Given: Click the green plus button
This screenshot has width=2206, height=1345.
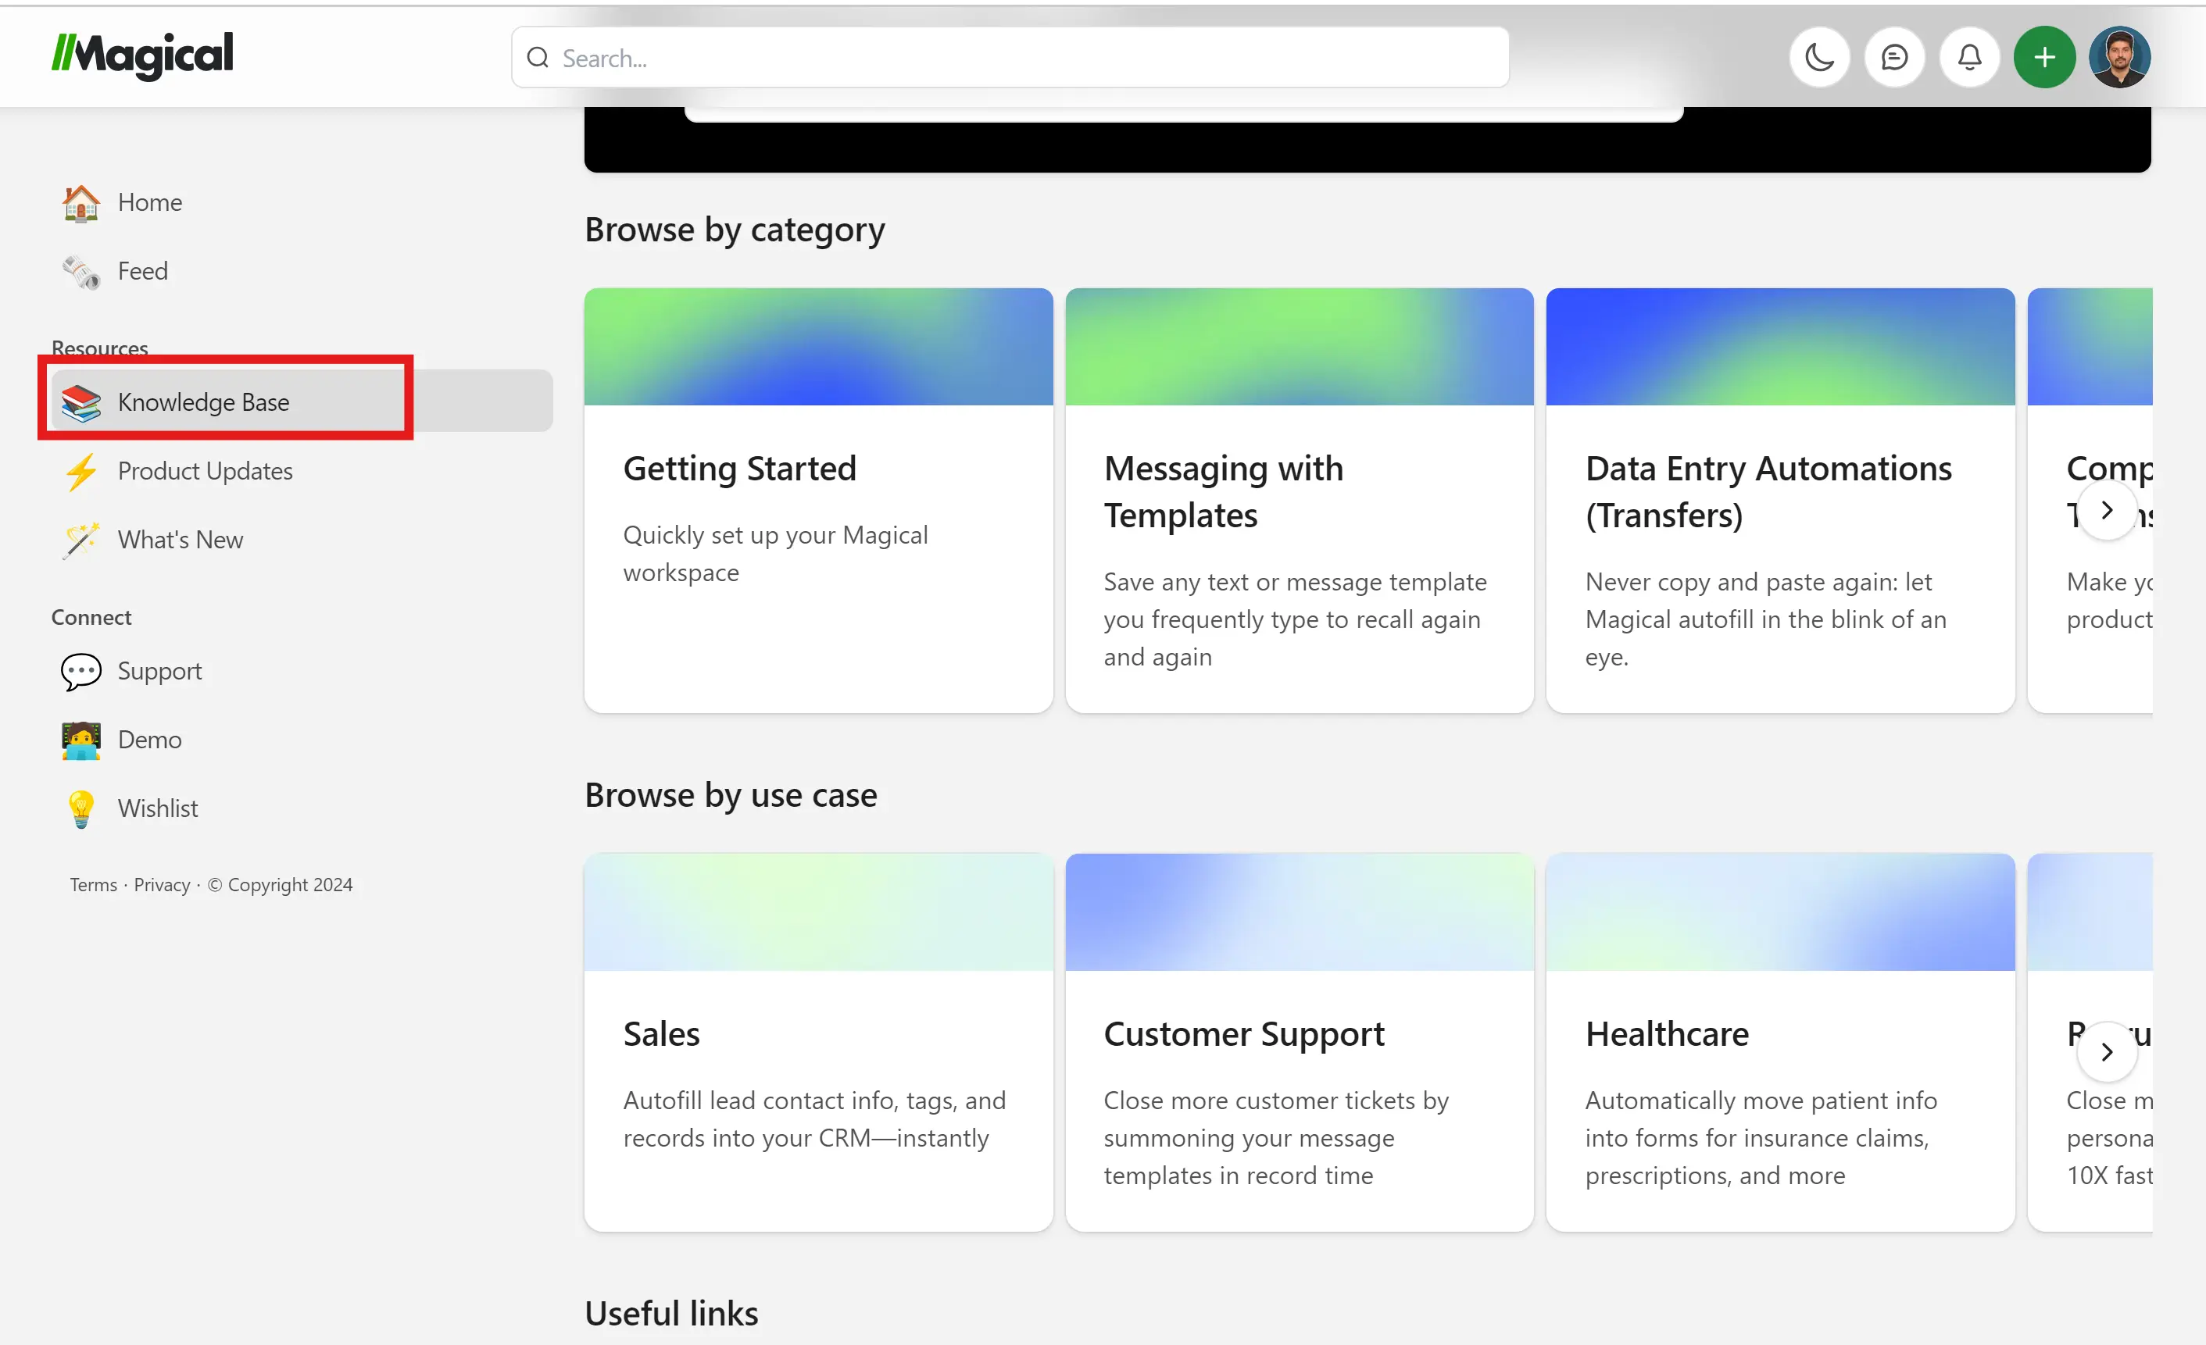Looking at the screenshot, I should pos(2044,58).
